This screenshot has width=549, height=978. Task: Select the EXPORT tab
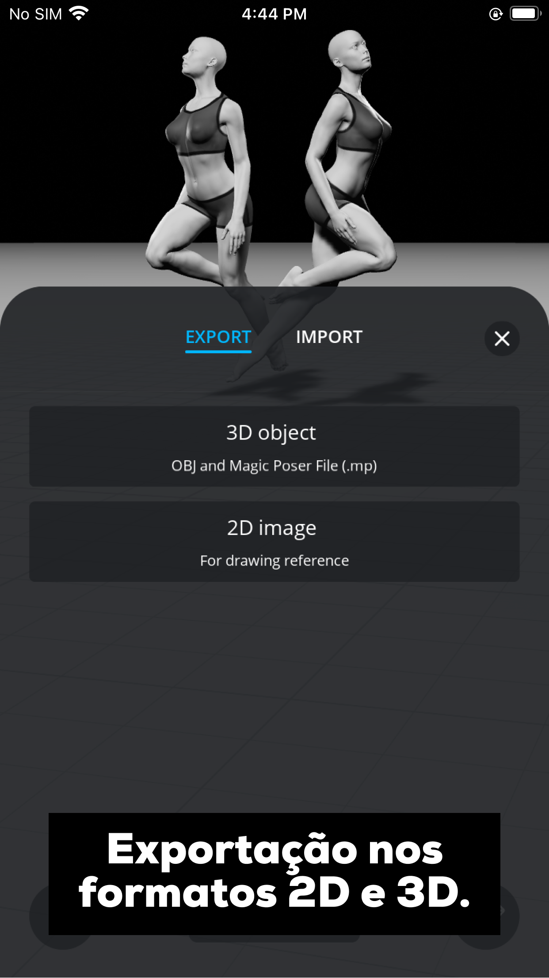218,337
